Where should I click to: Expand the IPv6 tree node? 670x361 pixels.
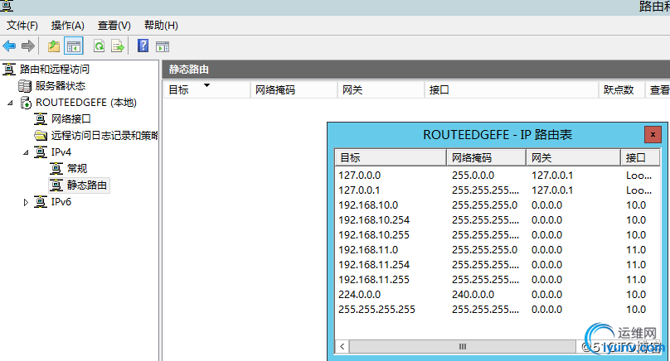click(x=26, y=202)
